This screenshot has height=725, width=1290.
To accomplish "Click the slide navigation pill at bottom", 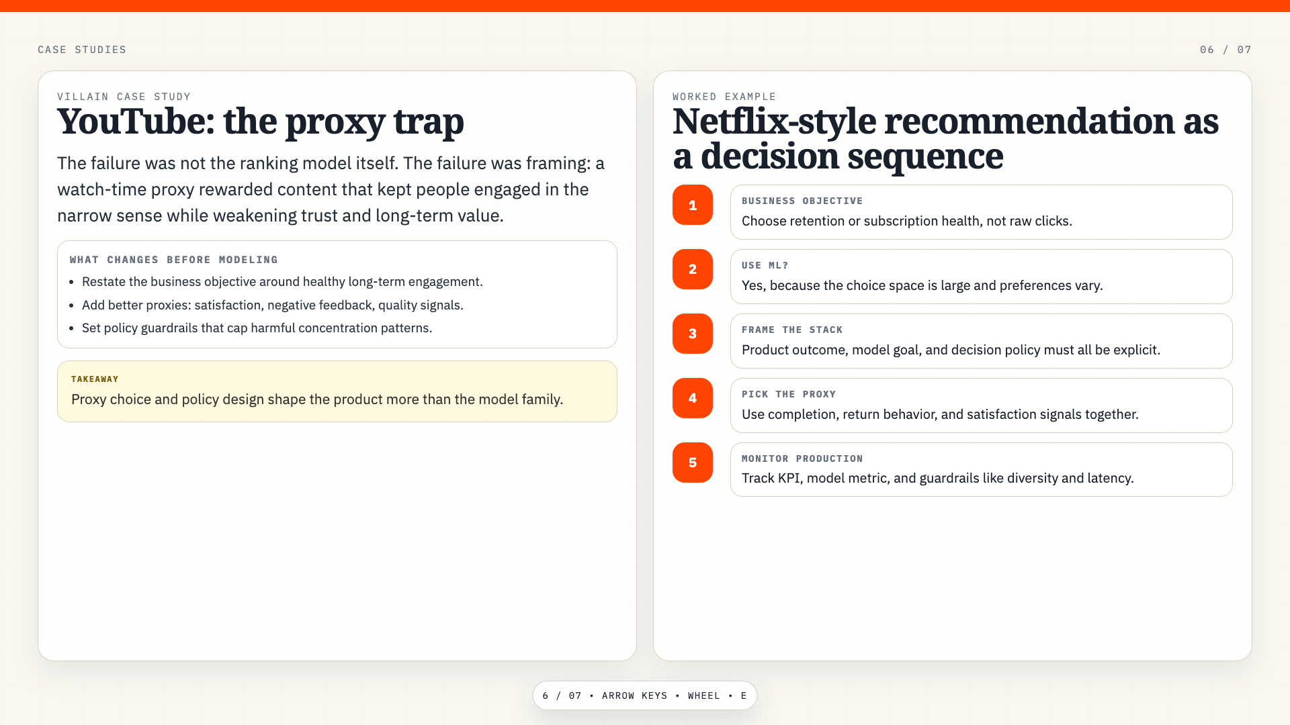I will (645, 695).
